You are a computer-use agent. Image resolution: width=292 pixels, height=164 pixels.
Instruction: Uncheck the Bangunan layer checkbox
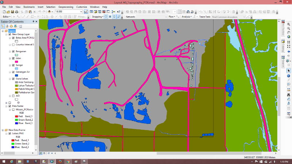pos(14,51)
